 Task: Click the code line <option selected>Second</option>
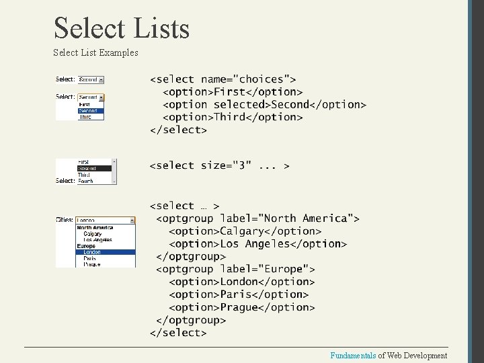(x=265, y=105)
